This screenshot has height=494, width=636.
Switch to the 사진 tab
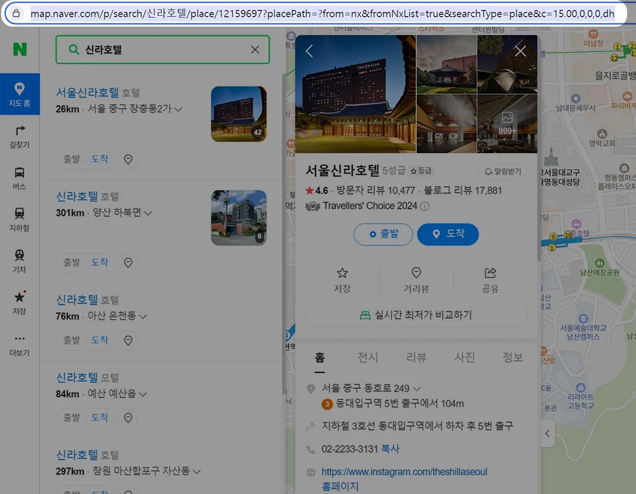[464, 357]
